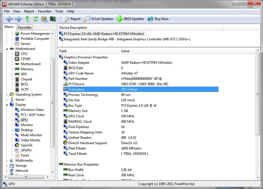Image resolution: width=263 pixels, height=189 pixels.
Task: Click tree panel vertical scrollbar thumb
Action: pyautogui.click(x=53, y=103)
